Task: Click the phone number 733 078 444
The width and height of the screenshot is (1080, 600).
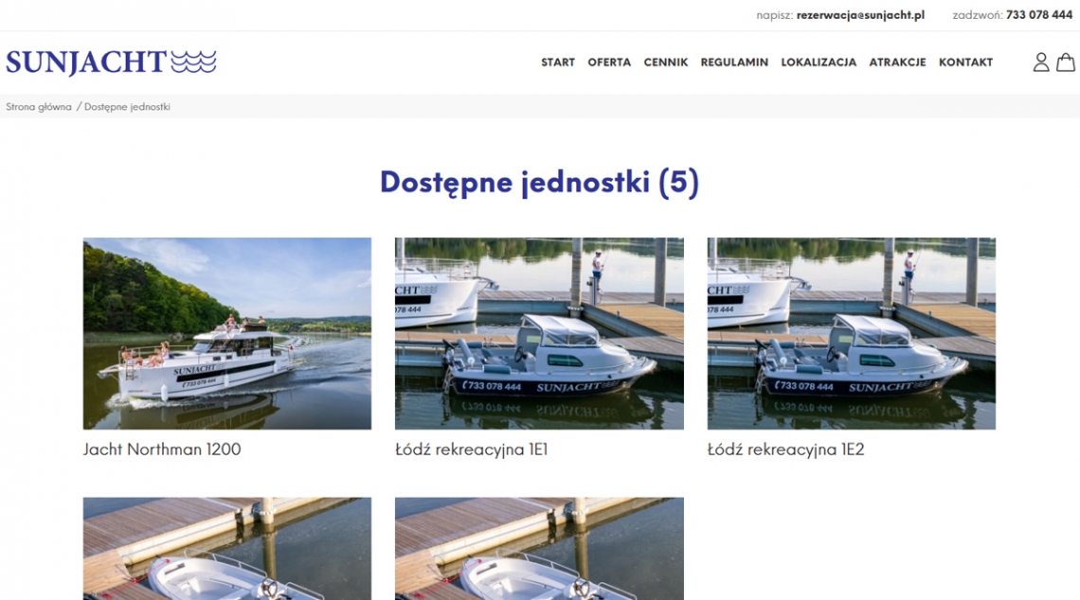Action: point(1038,15)
